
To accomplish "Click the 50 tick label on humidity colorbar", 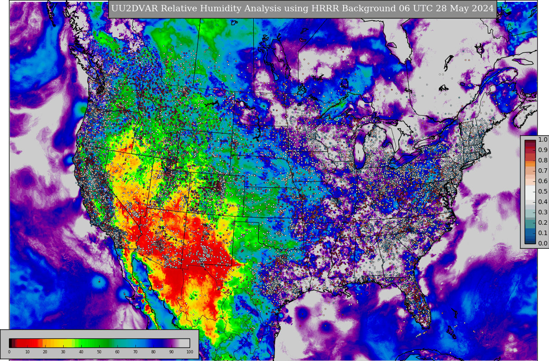I will pos(99,352).
